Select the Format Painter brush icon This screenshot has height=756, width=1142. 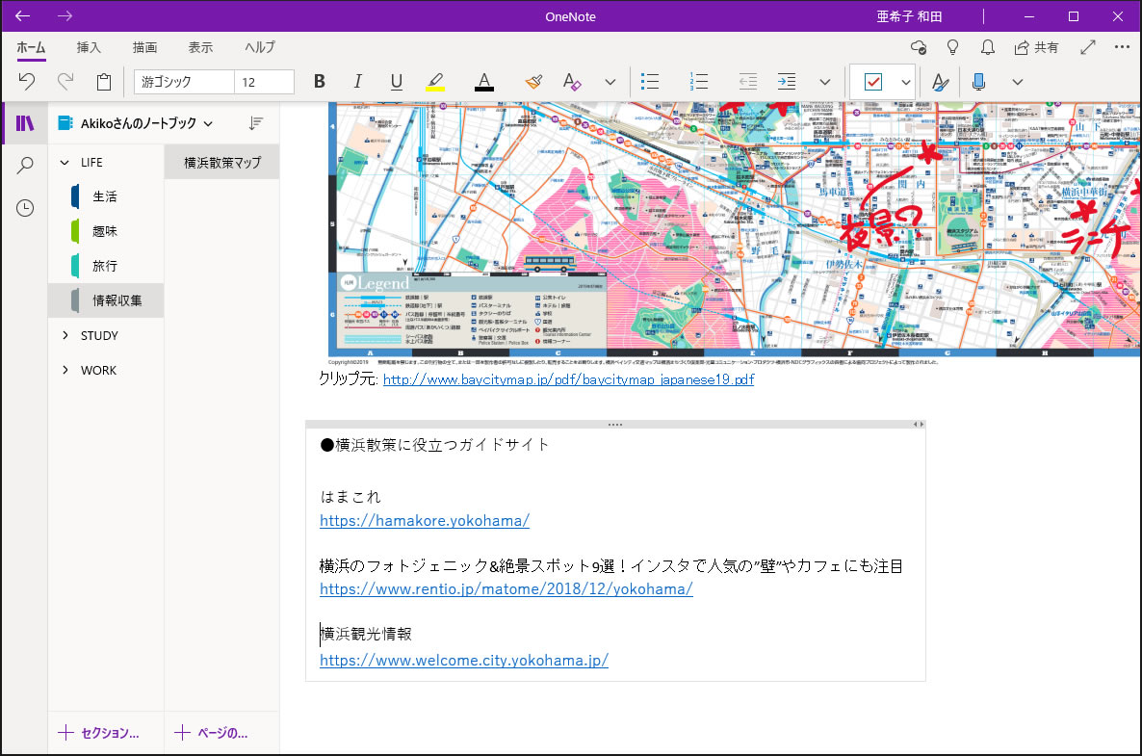click(x=534, y=82)
